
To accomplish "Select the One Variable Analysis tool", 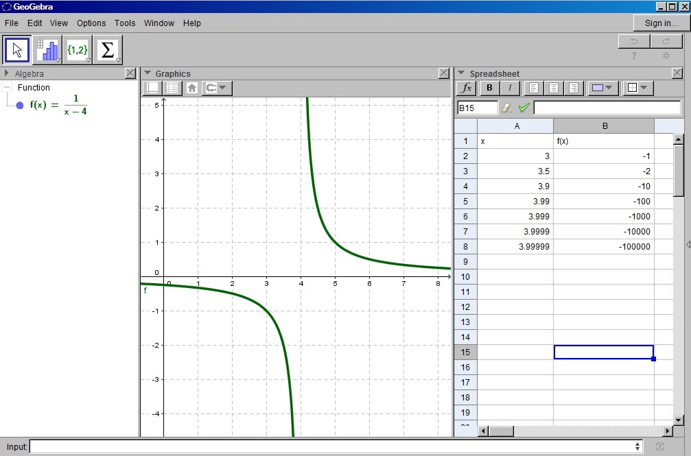I will point(47,50).
